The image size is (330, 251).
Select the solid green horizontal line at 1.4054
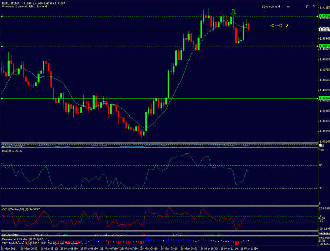[x=159, y=99]
